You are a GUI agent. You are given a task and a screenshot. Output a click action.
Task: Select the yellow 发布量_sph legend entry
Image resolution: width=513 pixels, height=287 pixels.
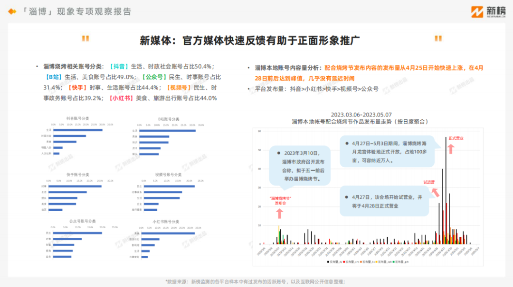[x=384, y=262]
